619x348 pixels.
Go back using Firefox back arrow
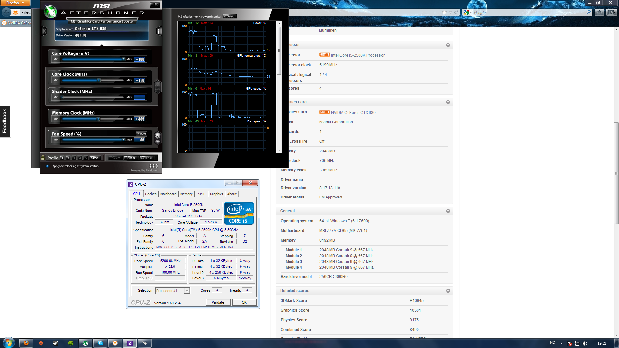coord(6,12)
